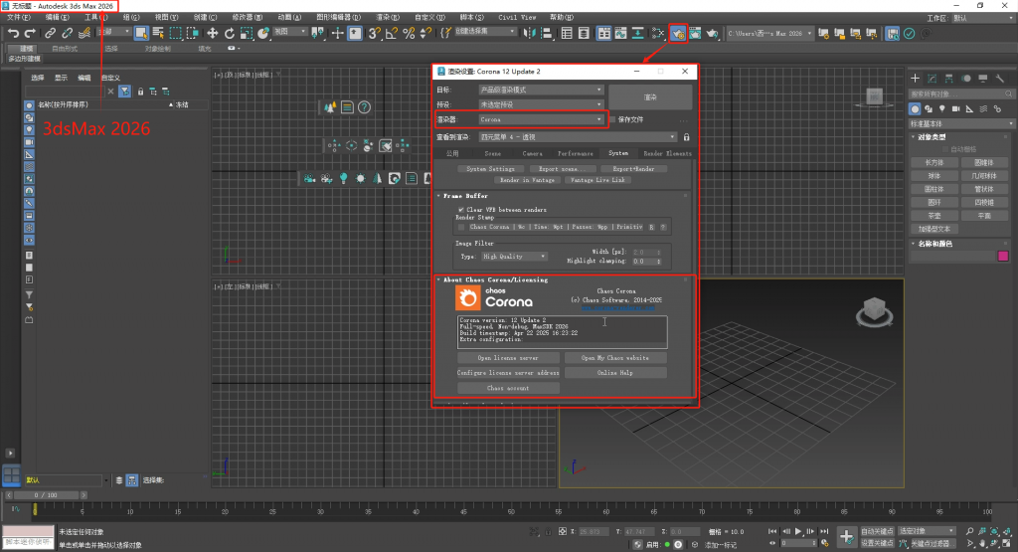Open the 帮助(H) menu
The image size is (1018, 552).
[x=562, y=17]
